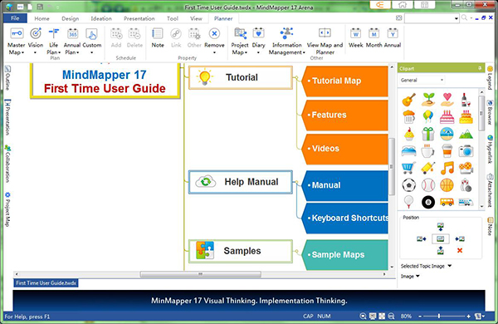This screenshot has height=324, width=498.
Task: Open the search box dropdown arrow
Action: pos(456,18)
